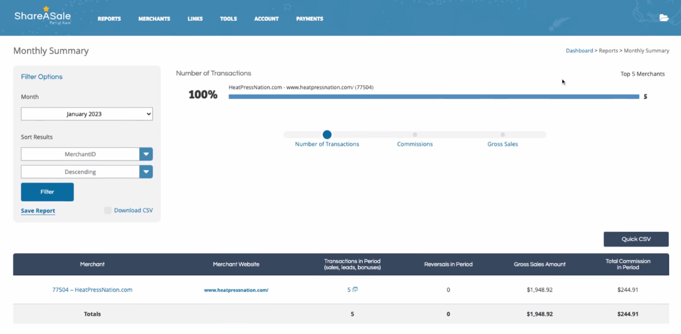Viewport: 681px width, 334px height.
Task: Click the Number of Transactions label
Action: coord(327,144)
